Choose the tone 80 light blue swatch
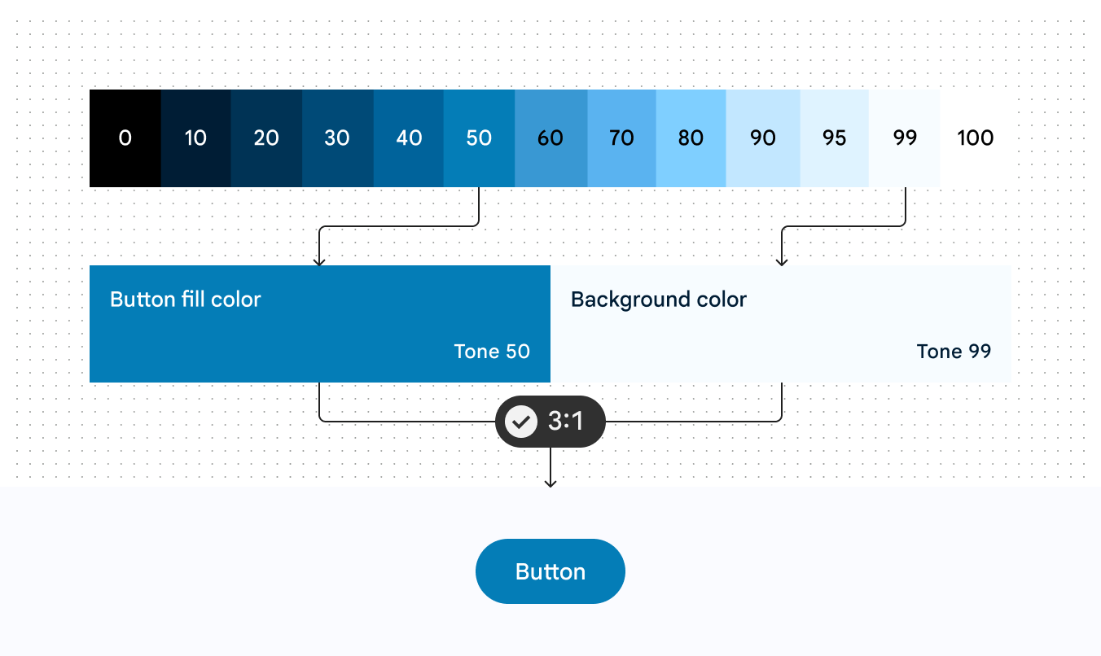The width and height of the screenshot is (1101, 656). coord(691,138)
